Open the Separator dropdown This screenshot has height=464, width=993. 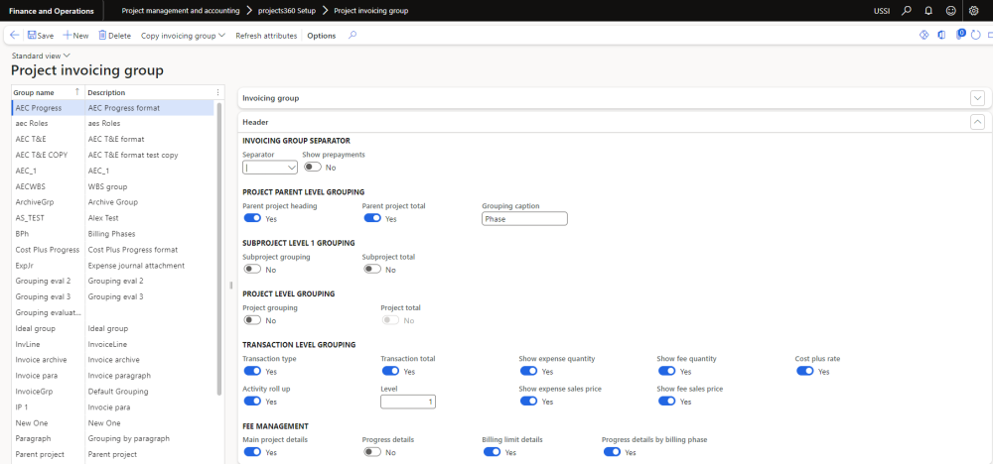click(291, 168)
